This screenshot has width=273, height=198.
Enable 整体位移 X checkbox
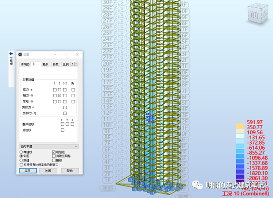pyautogui.click(x=62, y=124)
